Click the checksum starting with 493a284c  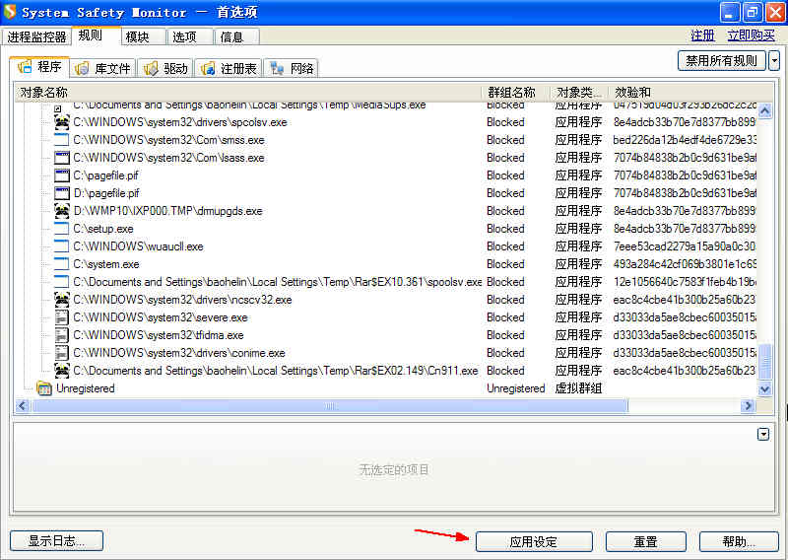click(685, 264)
